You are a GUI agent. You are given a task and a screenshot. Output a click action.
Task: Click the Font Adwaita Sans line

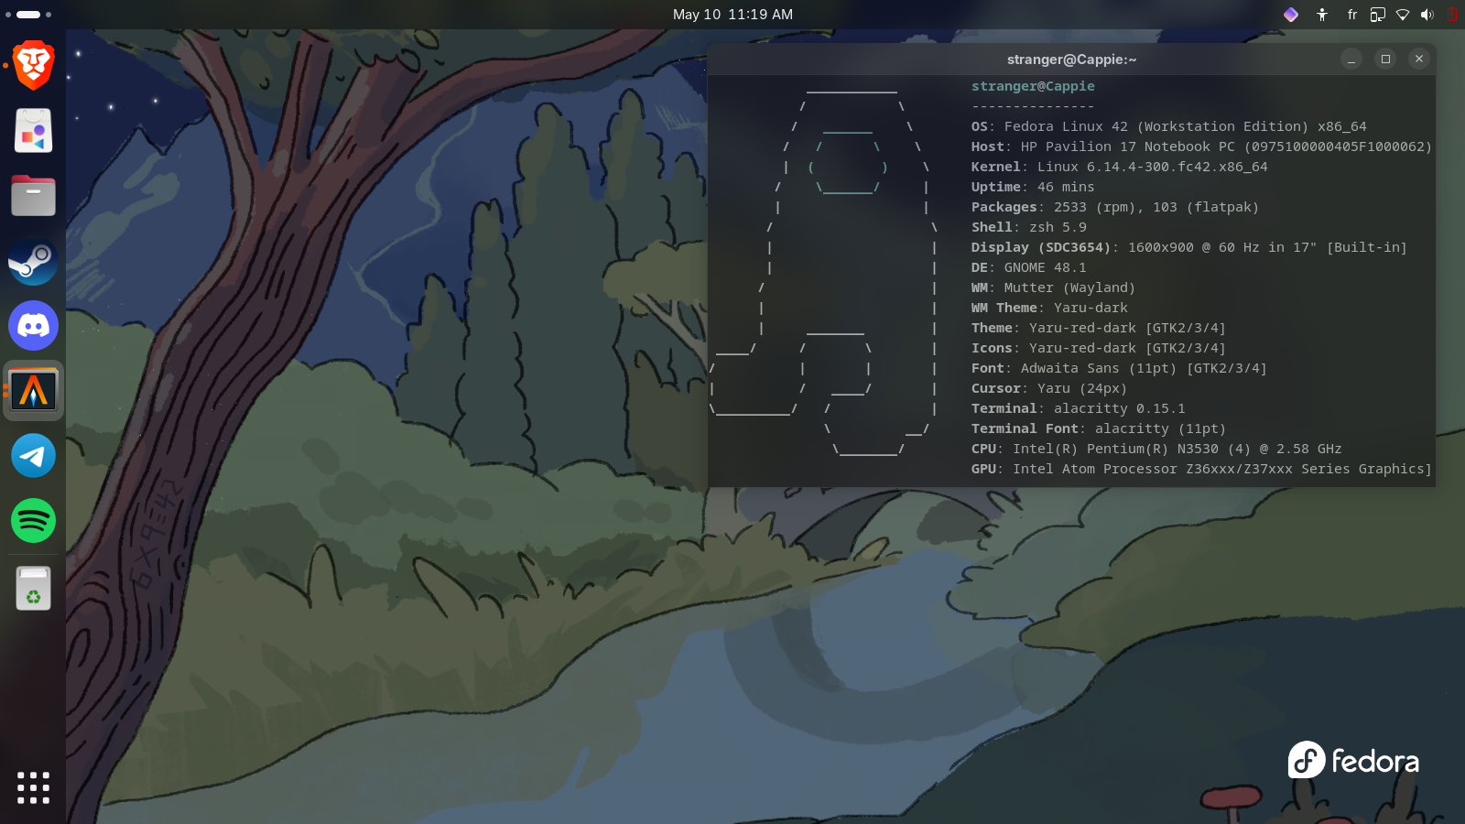pos(1119,368)
